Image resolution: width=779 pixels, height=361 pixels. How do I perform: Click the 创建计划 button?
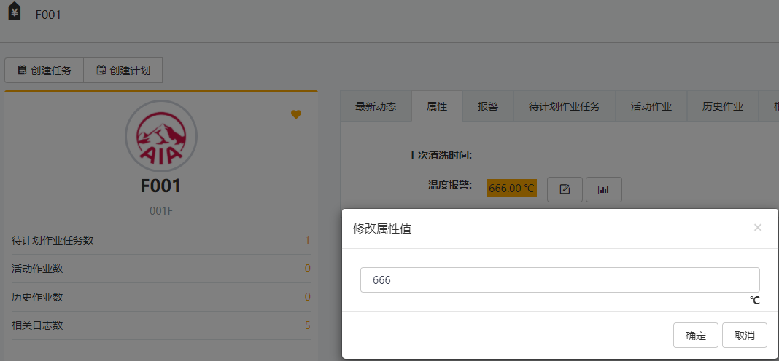(x=123, y=71)
